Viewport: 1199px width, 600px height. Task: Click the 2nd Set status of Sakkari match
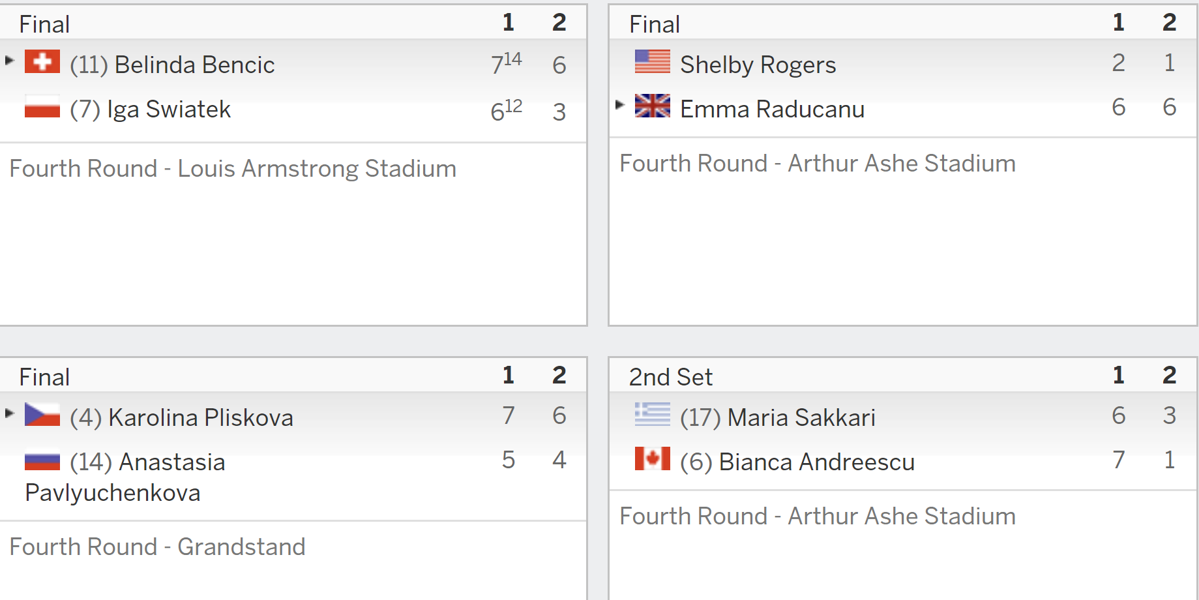(x=670, y=377)
